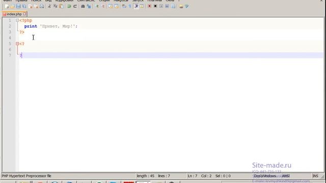This screenshot has height=183, width=326.
Task: Click 'Dos\Windows' line ending in status bar
Action: point(265,176)
